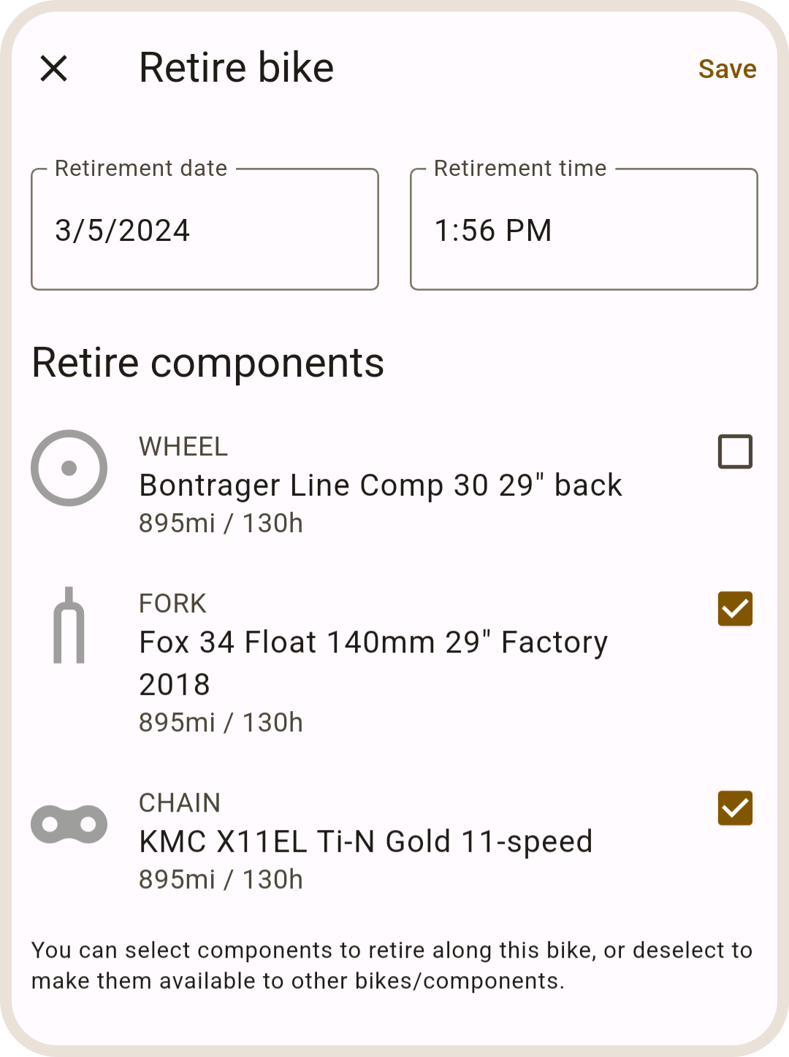
Task: Open the Retirement date field
Action: click(x=205, y=230)
